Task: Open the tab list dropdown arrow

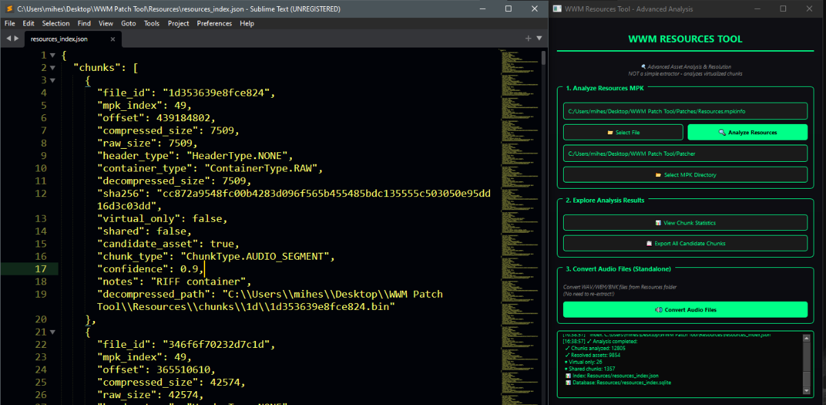Action: pyautogui.click(x=539, y=39)
